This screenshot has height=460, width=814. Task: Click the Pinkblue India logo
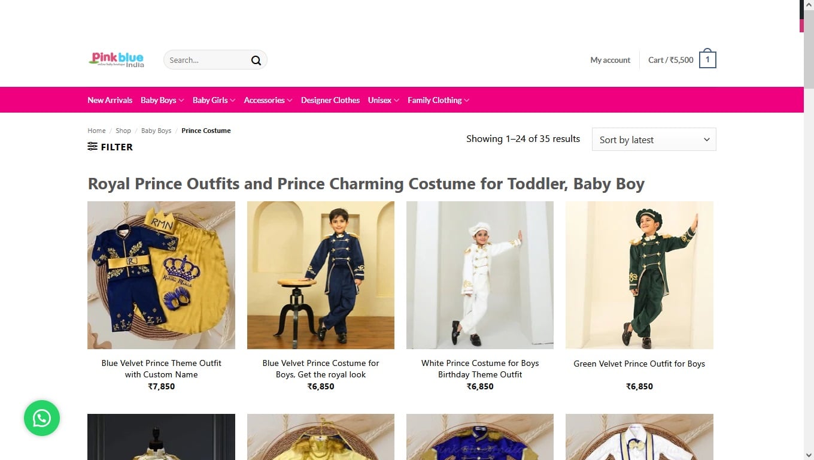(x=117, y=59)
